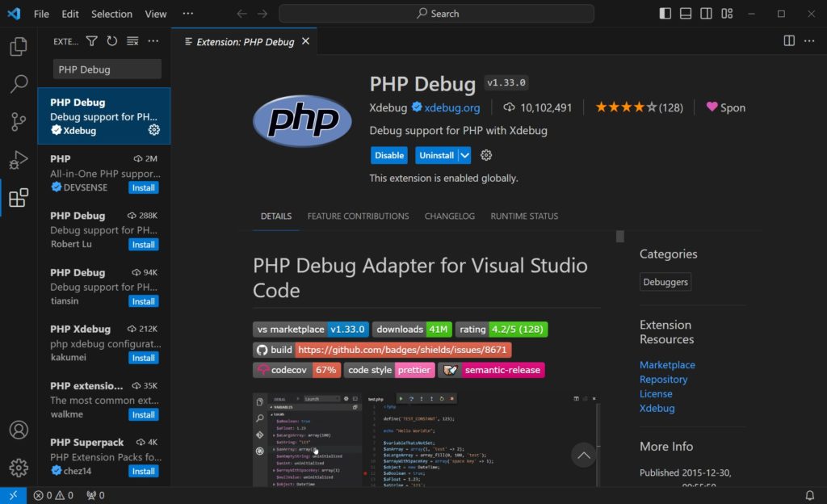The image size is (827, 504).
Task: Install the walkme PHP extension pack
Action: coord(144,415)
